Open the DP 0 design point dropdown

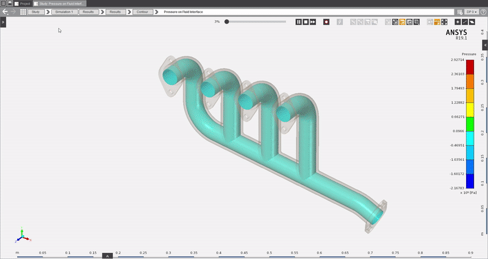472,12
